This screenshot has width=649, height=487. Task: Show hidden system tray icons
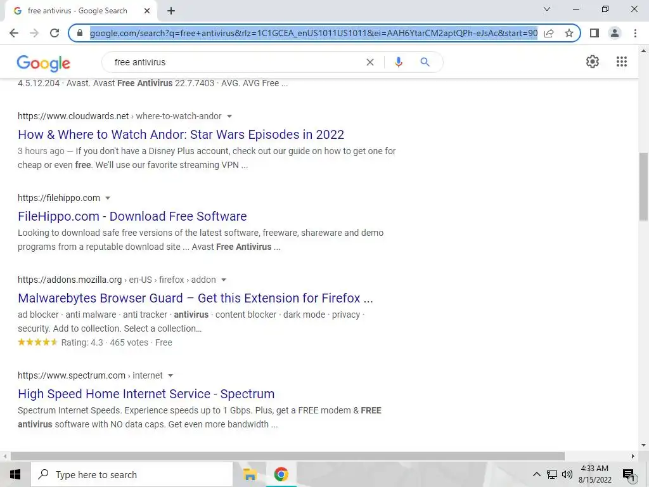point(536,474)
